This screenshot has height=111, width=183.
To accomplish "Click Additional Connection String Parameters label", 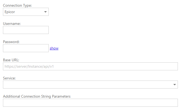I will (37, 96).
